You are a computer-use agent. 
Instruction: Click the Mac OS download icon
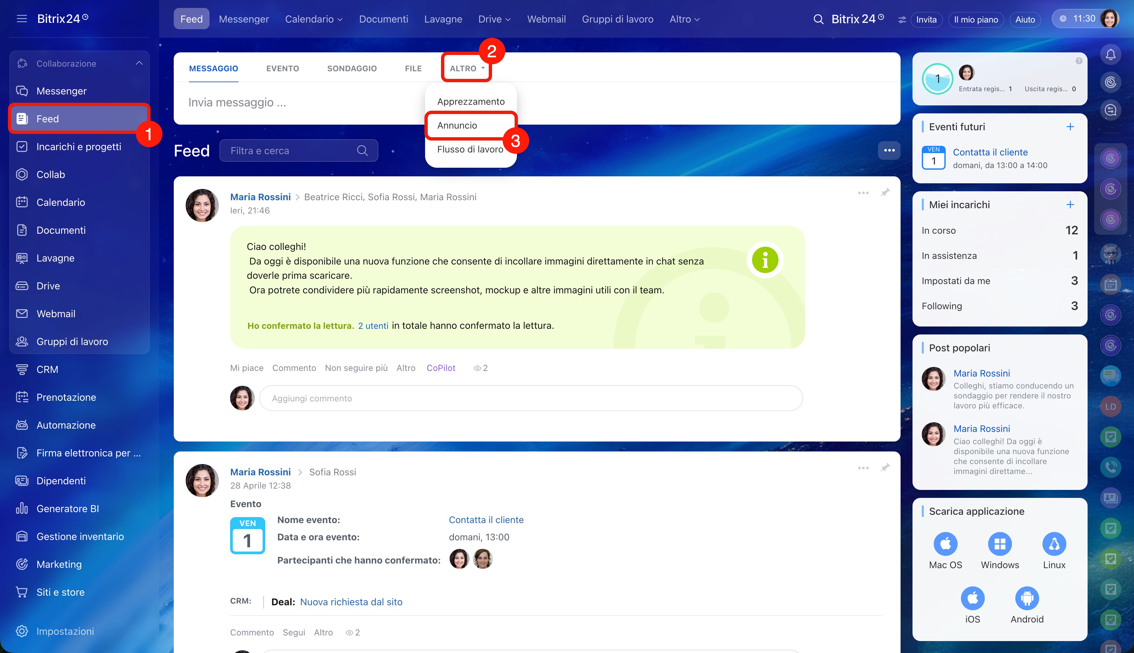(x=945, y=544)
